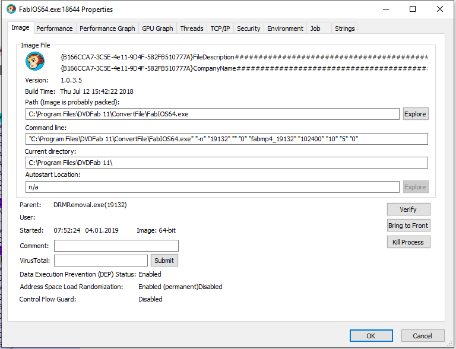
Task: Go to the Threads tab
Action: tap(191, 28)
